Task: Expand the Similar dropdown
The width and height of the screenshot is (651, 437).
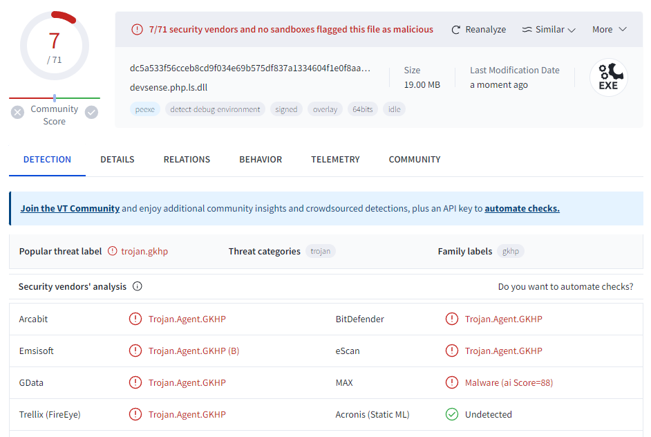Action: point(549,30)
